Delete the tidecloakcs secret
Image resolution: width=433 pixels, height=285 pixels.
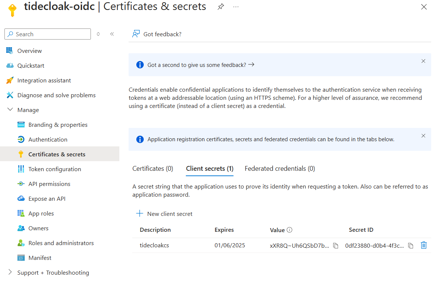pyautogui.click(x=424, y=245)
